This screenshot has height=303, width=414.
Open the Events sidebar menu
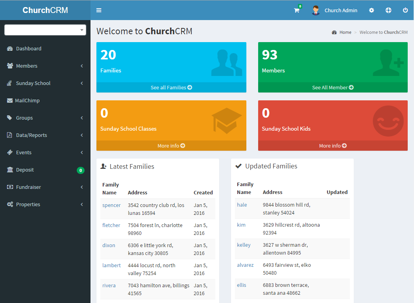click(24, 153)
